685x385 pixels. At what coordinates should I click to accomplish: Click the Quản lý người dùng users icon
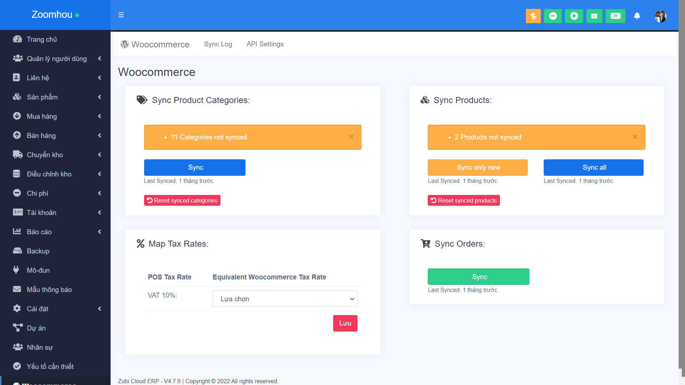point(17,58)
